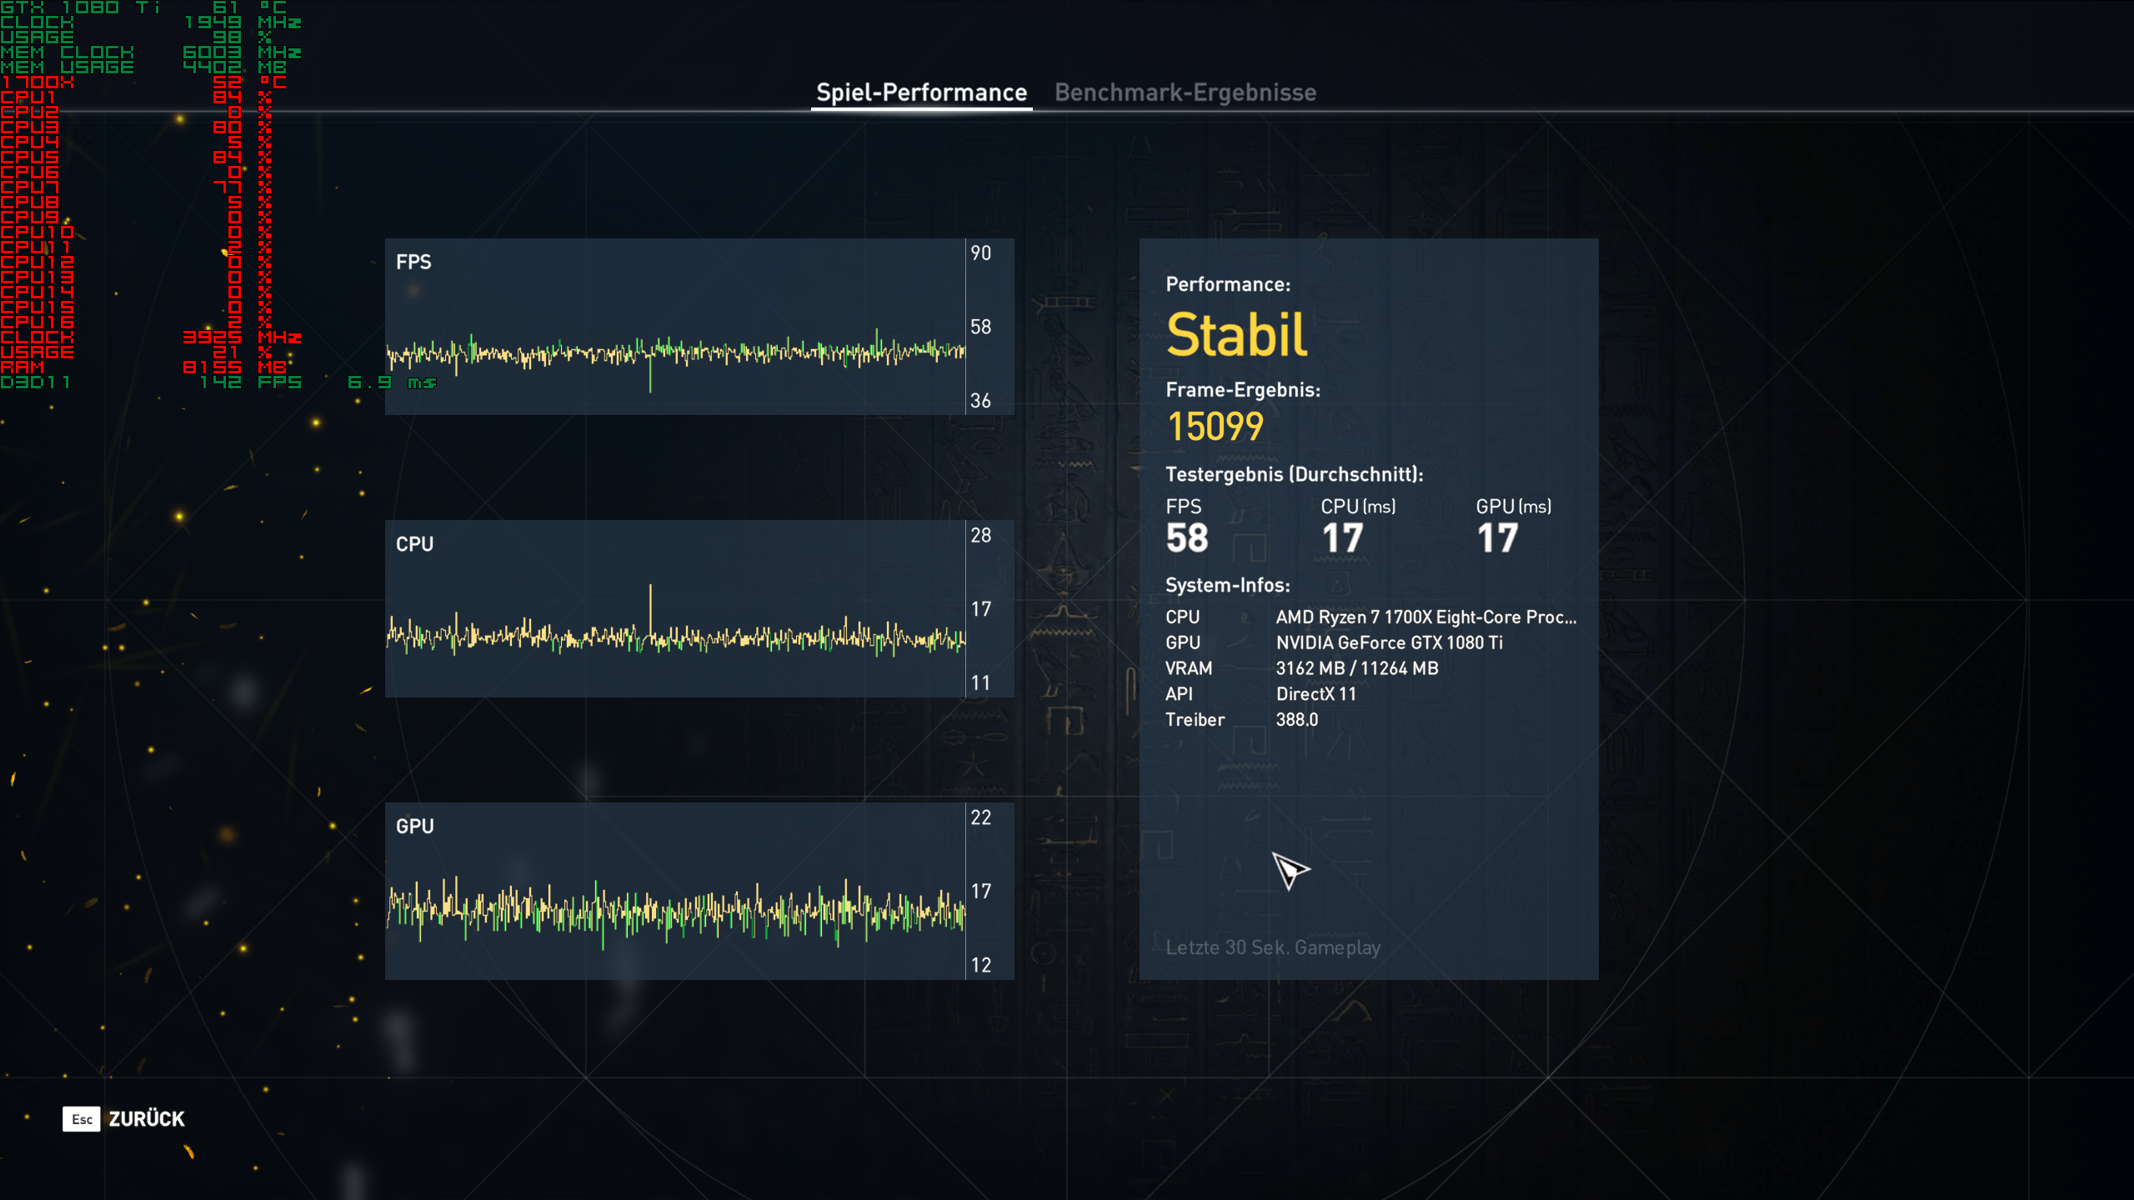Click the DirectX 11 API entry
The width and height of the screenshot is (2134, 1200).
(1315, 694)
